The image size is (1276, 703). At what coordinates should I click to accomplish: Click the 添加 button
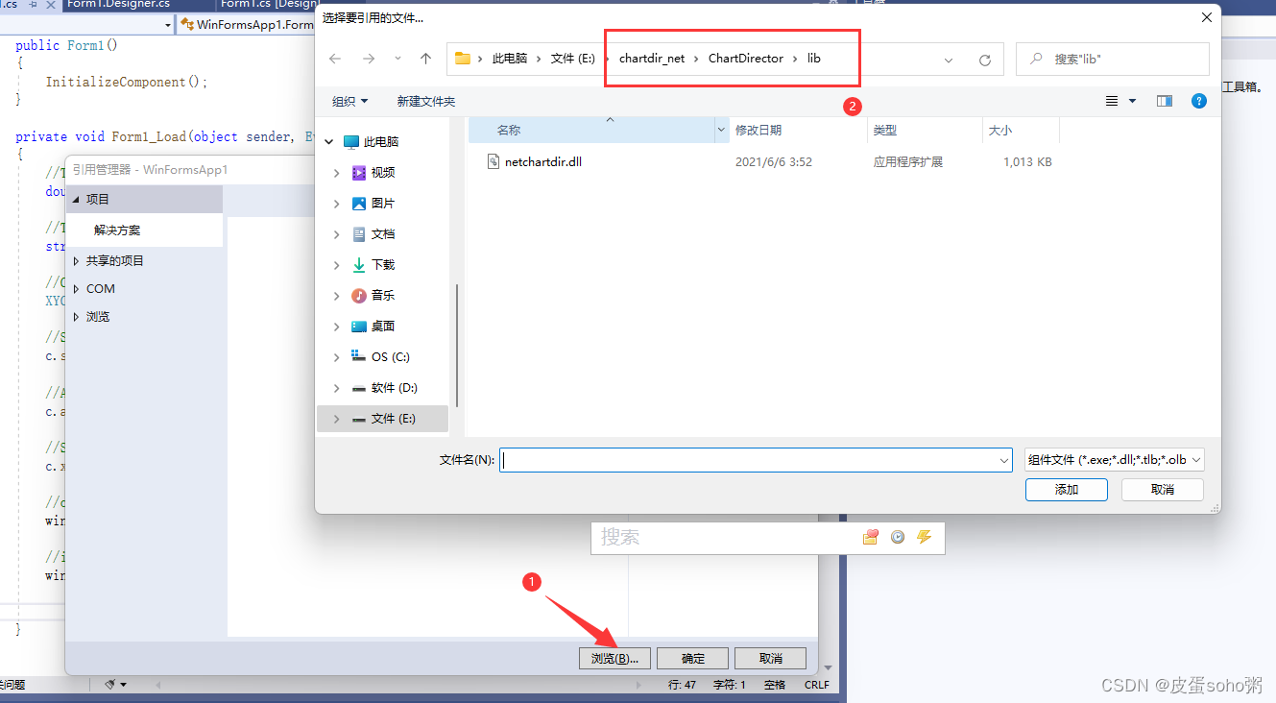(x=1066, y=489)
